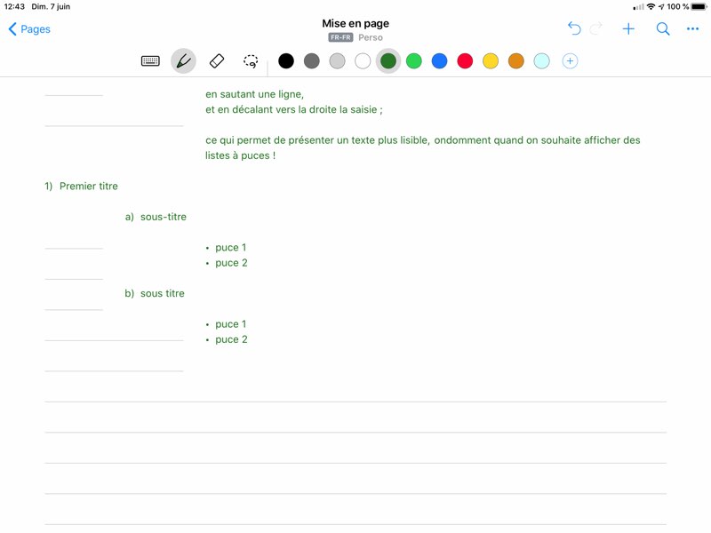The width and height of the screenshot is (711, 533).
Task: Open search with magnifier icon
Action: click(662, 29)
